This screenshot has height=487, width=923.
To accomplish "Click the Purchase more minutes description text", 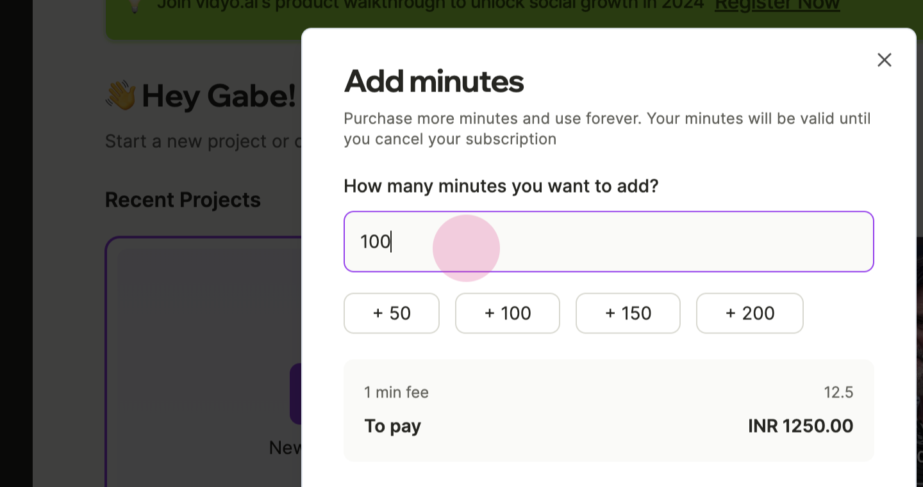I will (607, 129).
